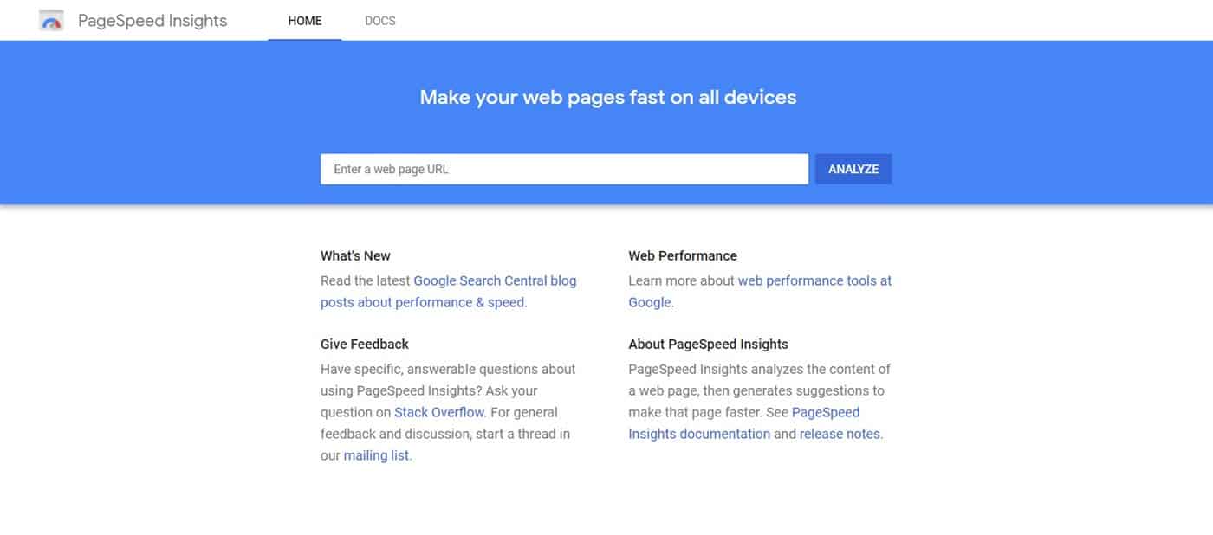Click the ANALYZE button
The height and width of the screenshot is (535, 1213).
tap(853, 169)
